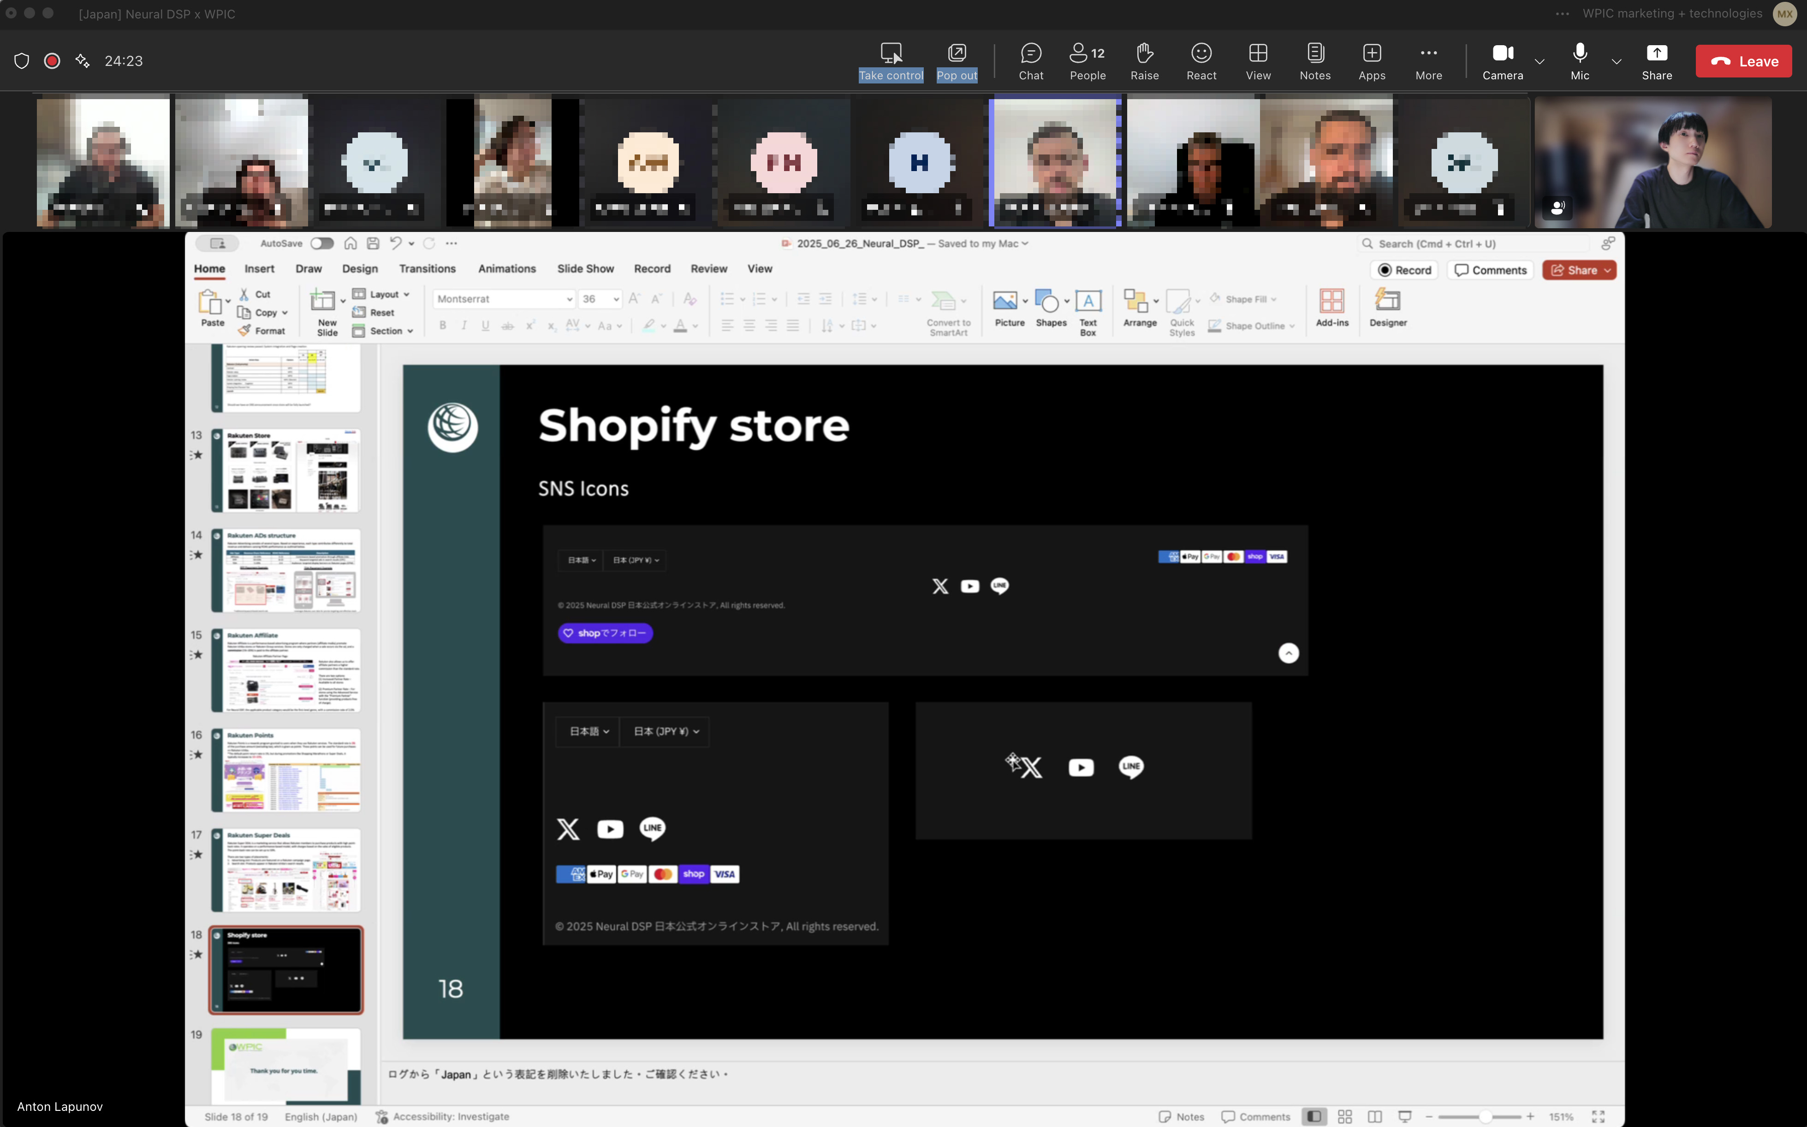The image size is (1807, 1127).
Task: Open the Section dropdown
Action: pyautogui.click(x=382, y=331)
